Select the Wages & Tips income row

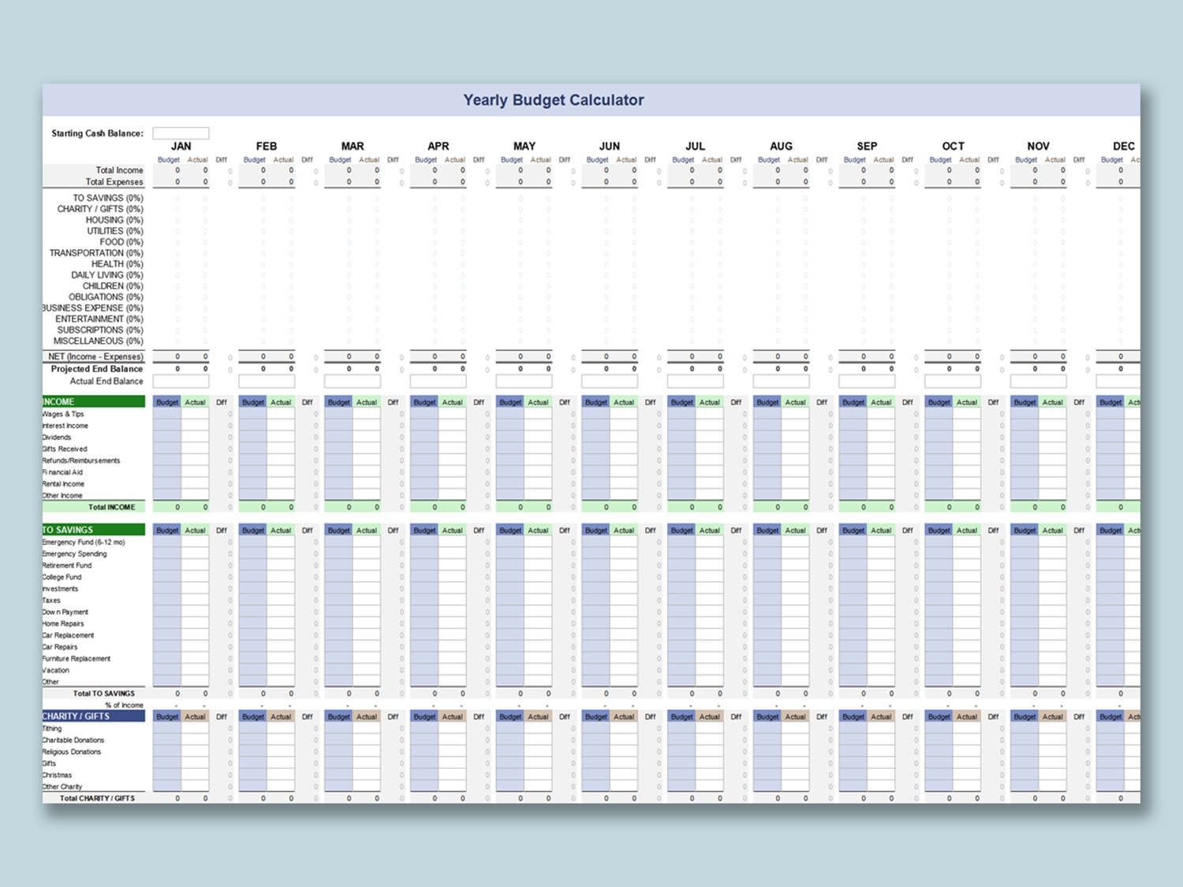point(64,414)
